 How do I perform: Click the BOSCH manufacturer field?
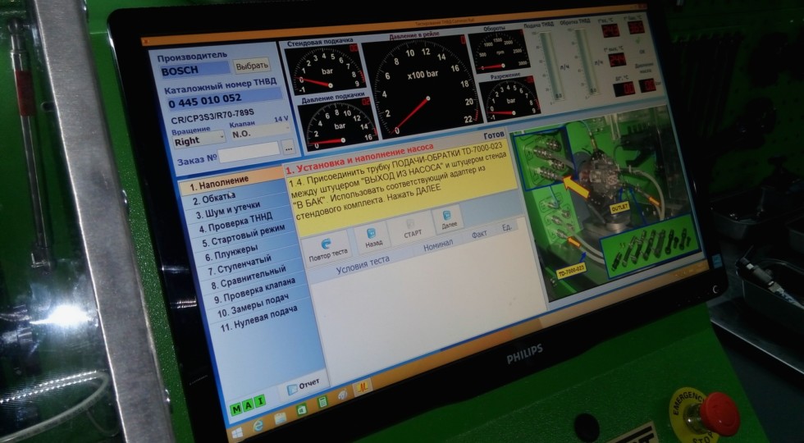click(x=195, y=71)
